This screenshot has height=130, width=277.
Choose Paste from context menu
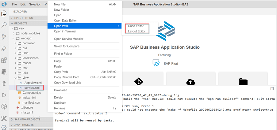pos(85,66)
